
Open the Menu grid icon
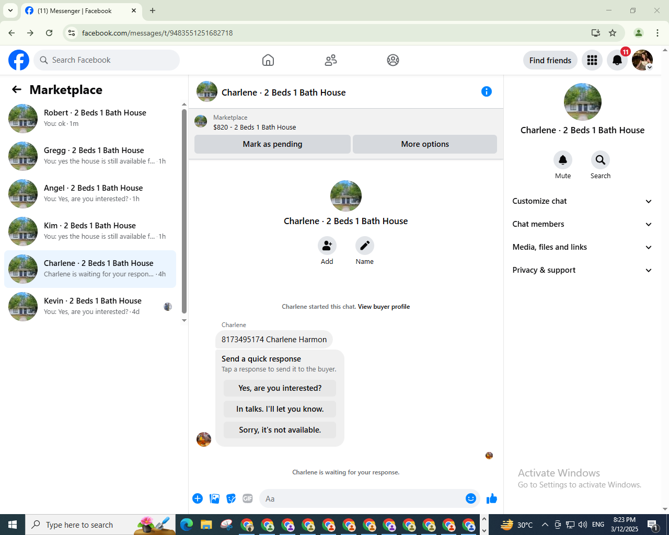coord(592,61)
